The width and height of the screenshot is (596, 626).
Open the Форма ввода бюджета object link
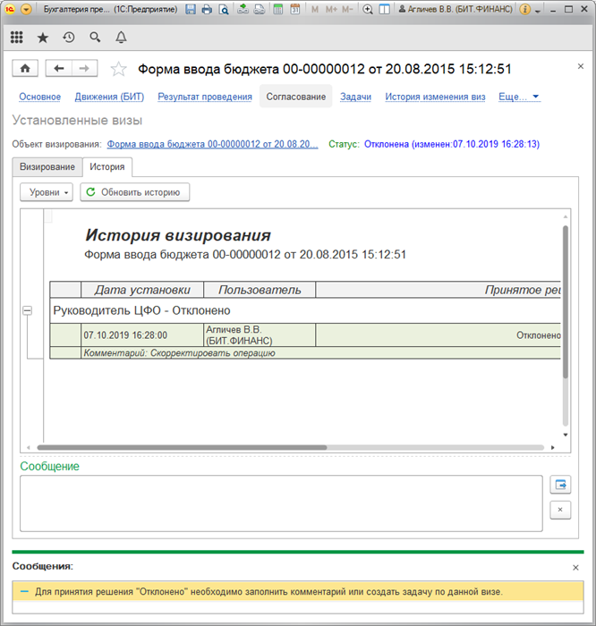pos(212,144)
